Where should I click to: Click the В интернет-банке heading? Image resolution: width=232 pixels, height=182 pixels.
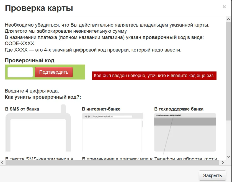(x=101, y=109)
